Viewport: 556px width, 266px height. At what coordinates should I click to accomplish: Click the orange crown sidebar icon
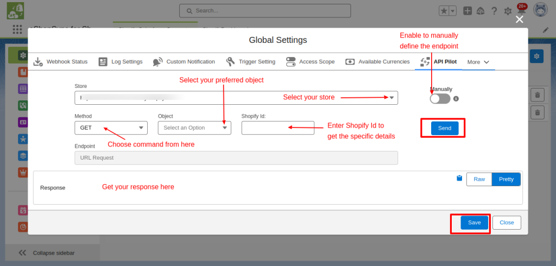coord(23,173)
